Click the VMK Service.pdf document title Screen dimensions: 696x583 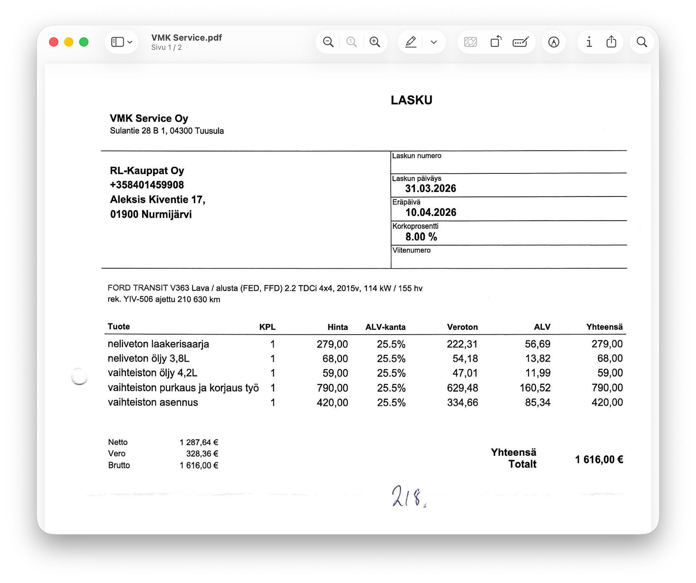187,38
